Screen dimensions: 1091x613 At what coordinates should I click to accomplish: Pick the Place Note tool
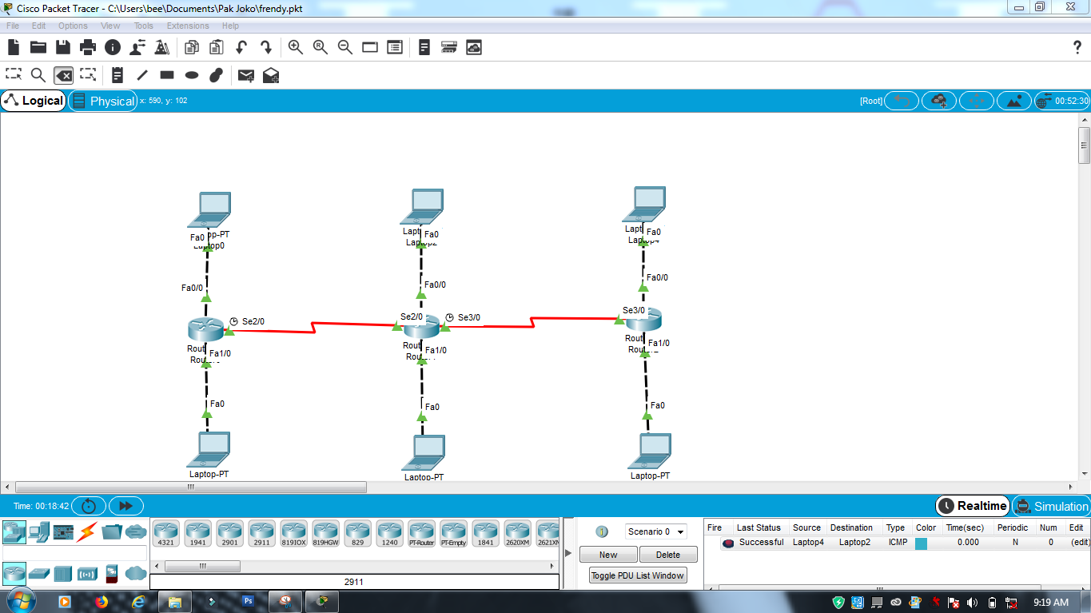pos(117,74)
